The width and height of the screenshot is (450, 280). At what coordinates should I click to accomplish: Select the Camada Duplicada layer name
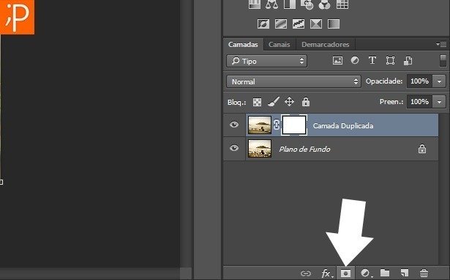click(343, 126)
